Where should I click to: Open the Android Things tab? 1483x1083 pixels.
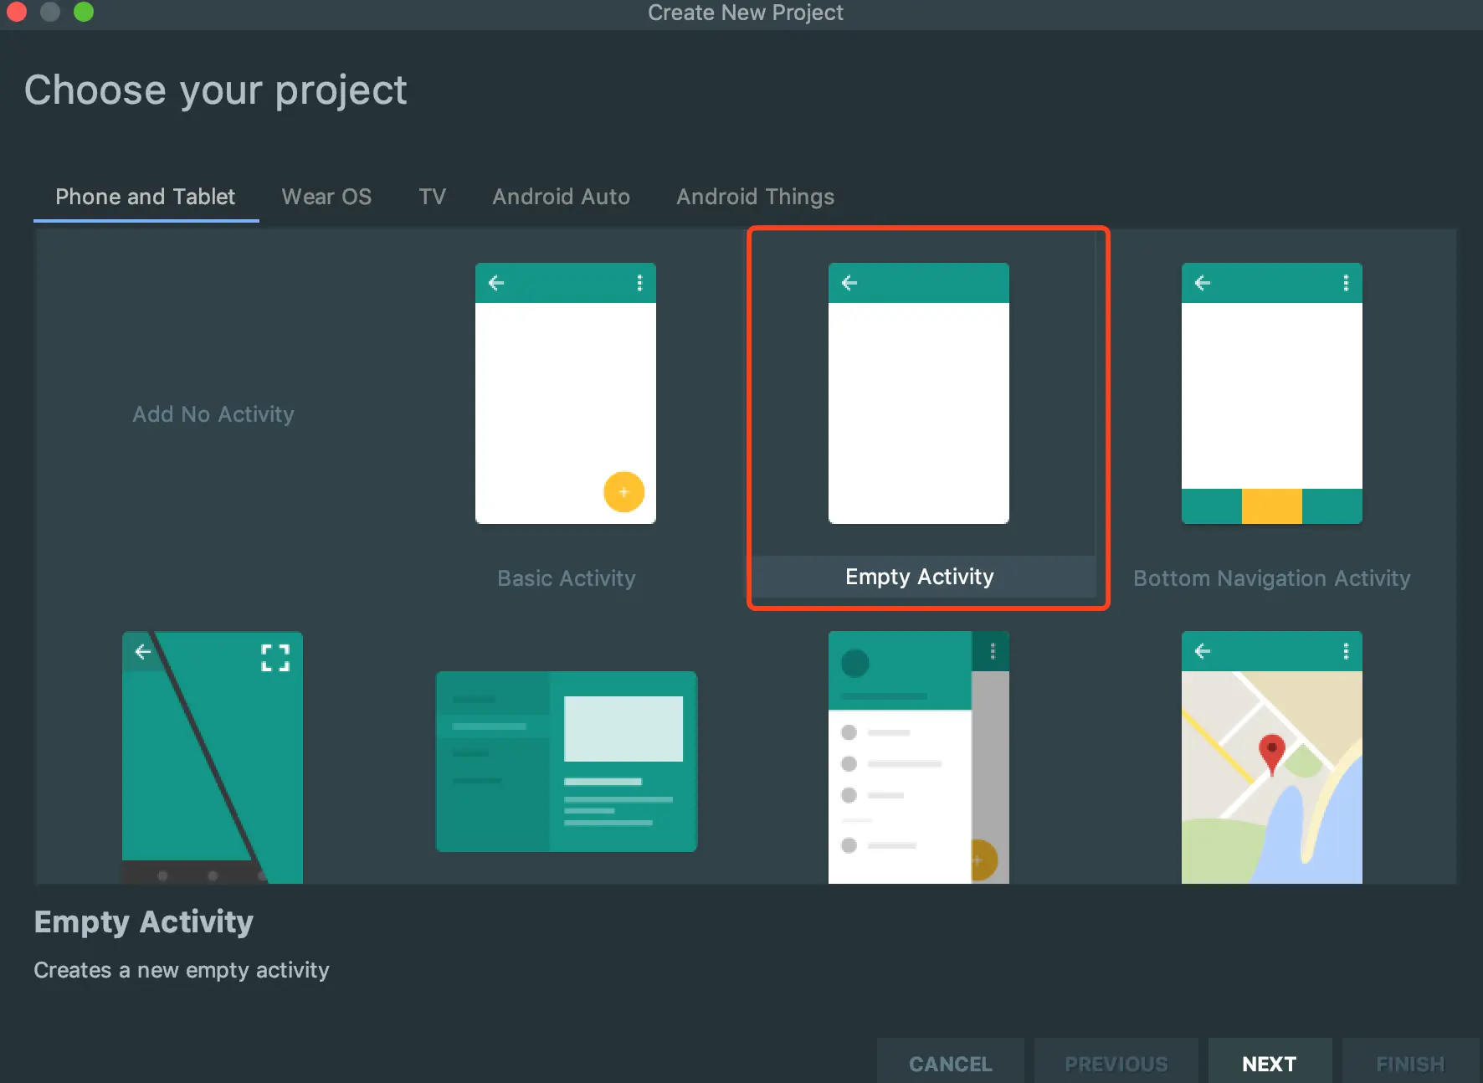coord(755,197)
